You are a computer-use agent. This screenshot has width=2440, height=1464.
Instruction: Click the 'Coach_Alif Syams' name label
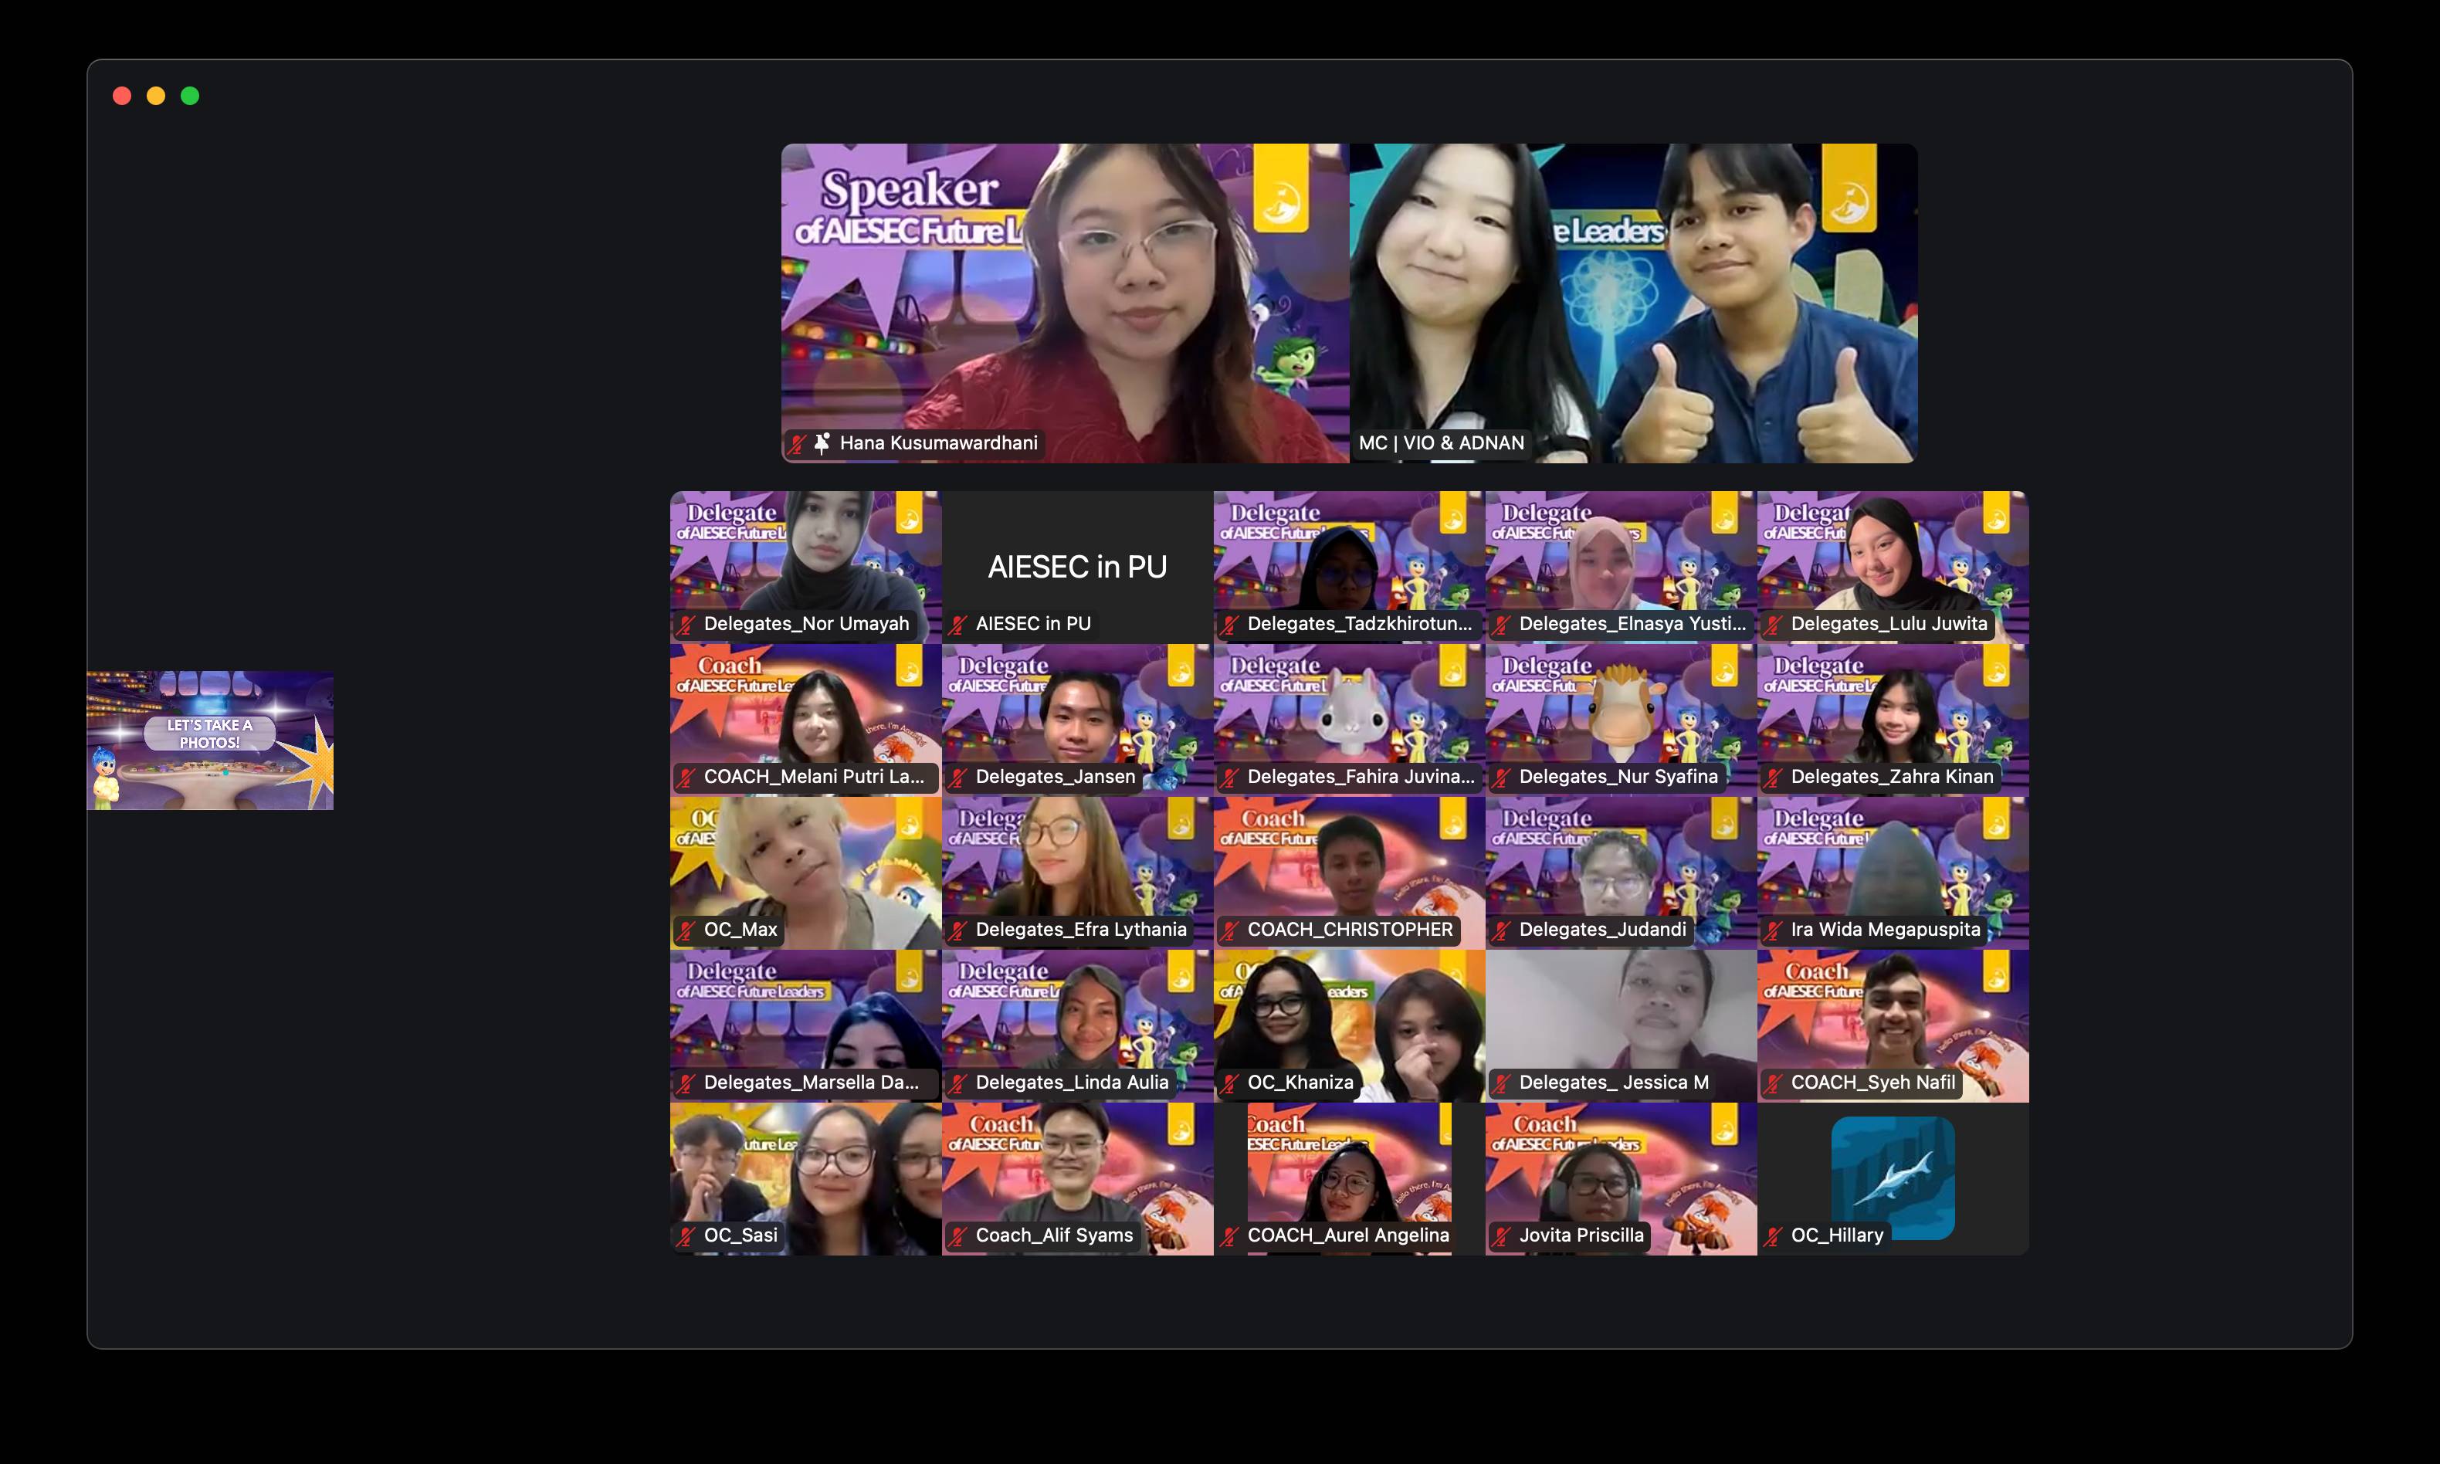pyautogui.click(x=1054, y=1235)
